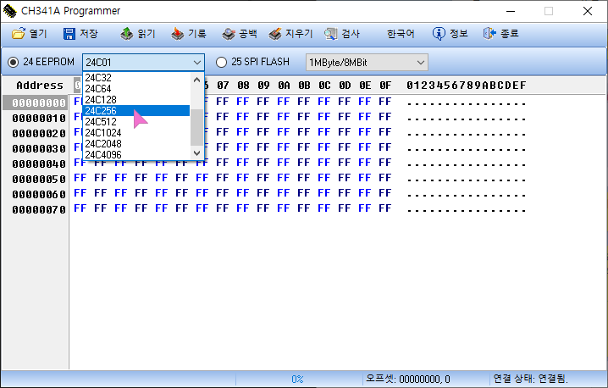The image size is (608, 388).
Task: Close the CH341A Programmer window
Action: tap(588, 11)
